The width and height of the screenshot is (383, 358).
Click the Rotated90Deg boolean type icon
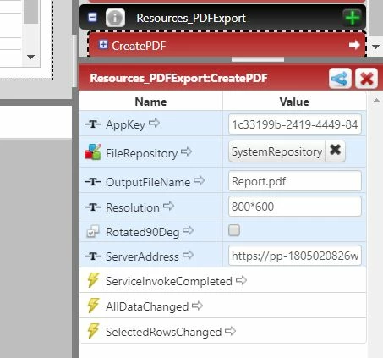tap(93, 231)
